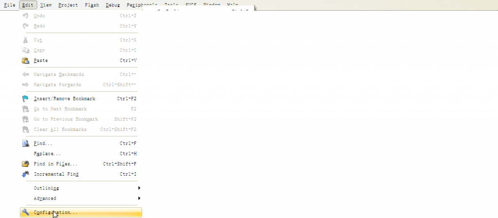
Task: Open the View menu
Action: [46, 5]
